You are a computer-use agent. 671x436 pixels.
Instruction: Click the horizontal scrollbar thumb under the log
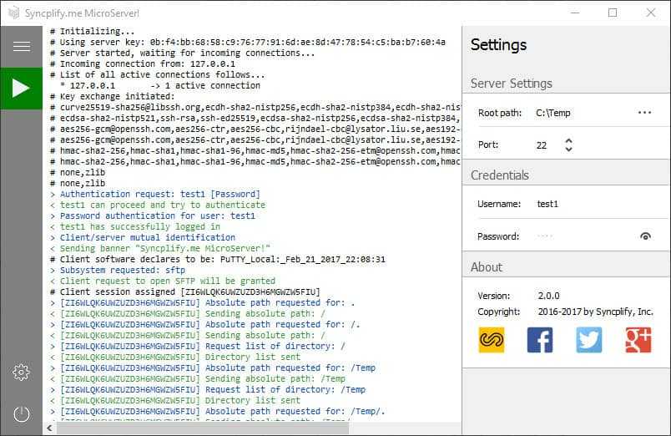click(x=200, y=428)
